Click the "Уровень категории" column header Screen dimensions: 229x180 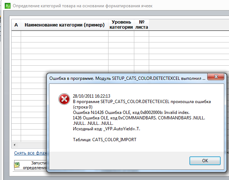(121, 25)
